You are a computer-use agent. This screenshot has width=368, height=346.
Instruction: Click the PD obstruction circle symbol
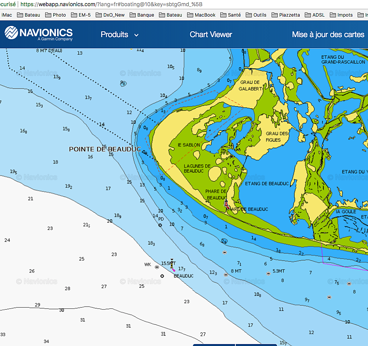(160, 225)
